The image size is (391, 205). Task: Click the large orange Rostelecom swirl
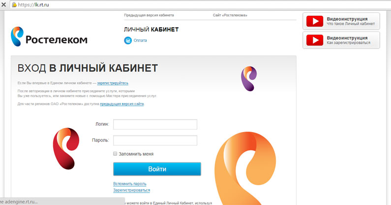pyautogui.click(x=245, y=168)
